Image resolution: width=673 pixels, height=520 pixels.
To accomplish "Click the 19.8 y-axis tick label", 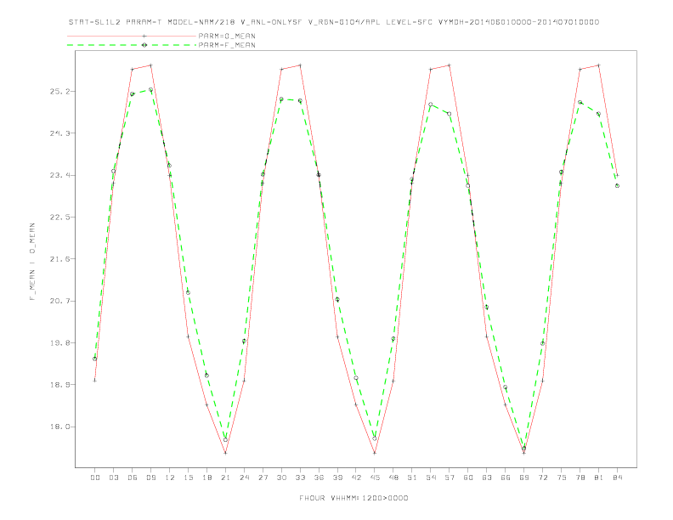I will (x=59, y=342).
